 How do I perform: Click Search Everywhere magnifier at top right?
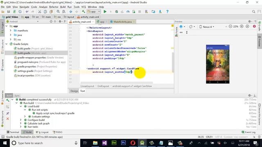coord(253,12)
